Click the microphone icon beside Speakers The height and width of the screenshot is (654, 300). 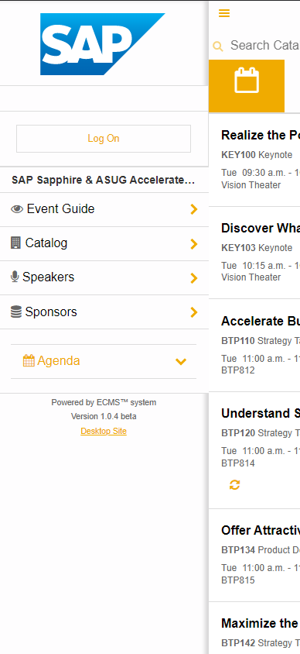(15, 277)
